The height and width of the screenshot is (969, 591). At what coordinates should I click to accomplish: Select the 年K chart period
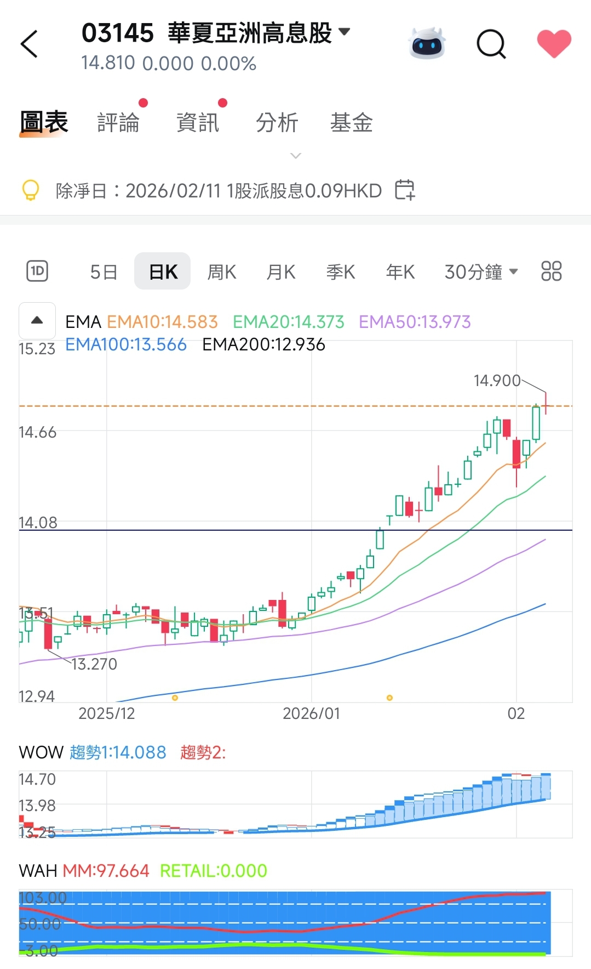(x=400, y=272)
